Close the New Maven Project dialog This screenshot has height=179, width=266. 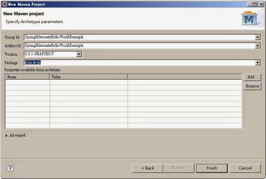[x=261, y=4]
